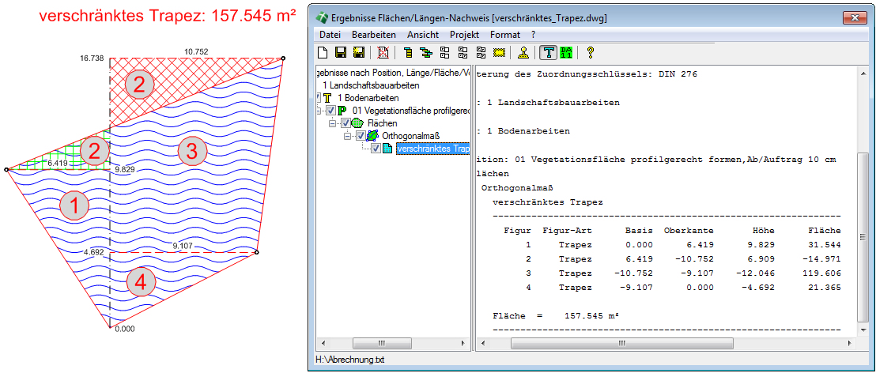Open the Projekt menu
The height and width of the screenshot is (373, 876).
[464, 35]
